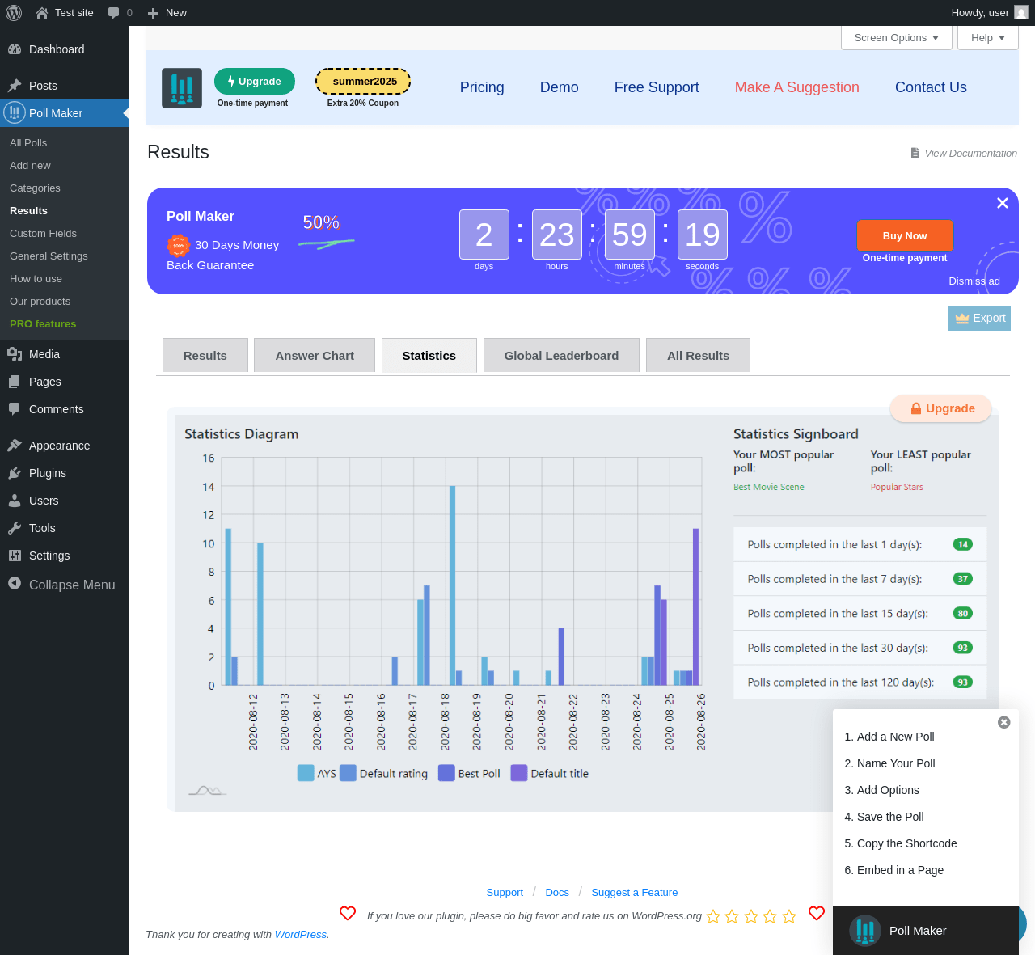Rate the plugin with the fifth star
The height and width of the screenshot is (955, 1035).
pos(789,916)
